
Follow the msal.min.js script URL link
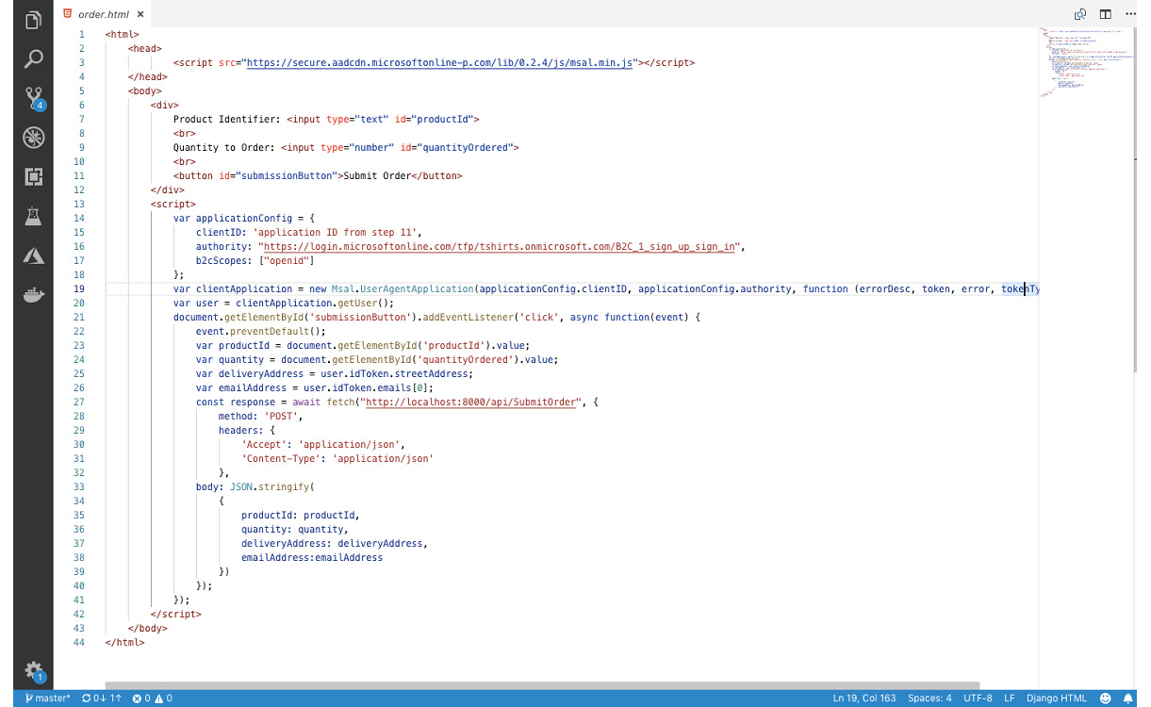click(x=439, y=62)
